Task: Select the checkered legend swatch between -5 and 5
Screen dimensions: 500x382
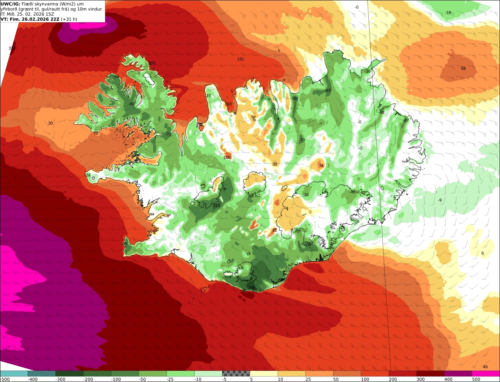Action: pyautogui.click(x=236, y=373)
